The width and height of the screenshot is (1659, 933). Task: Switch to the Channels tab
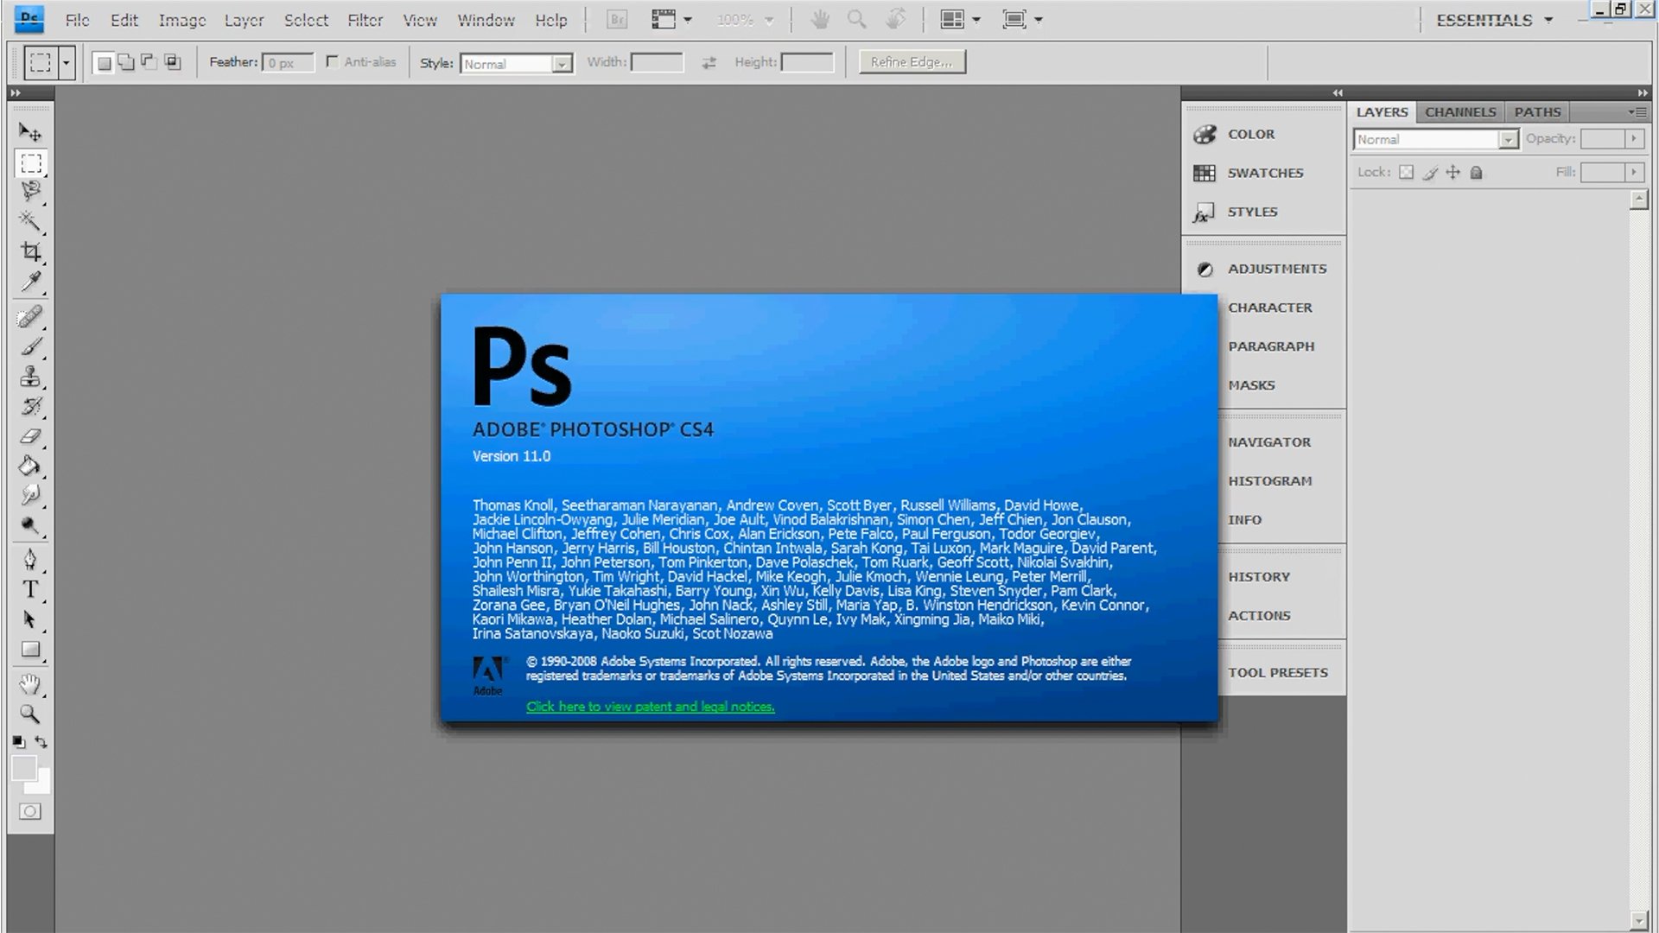coord(1459,112)
